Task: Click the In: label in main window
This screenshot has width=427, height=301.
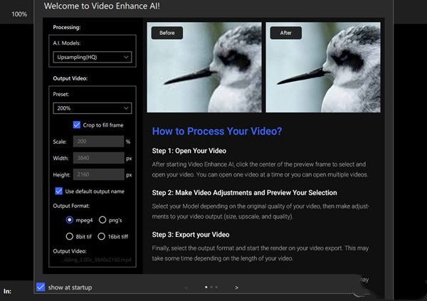Action: click(x=7, y=291)
